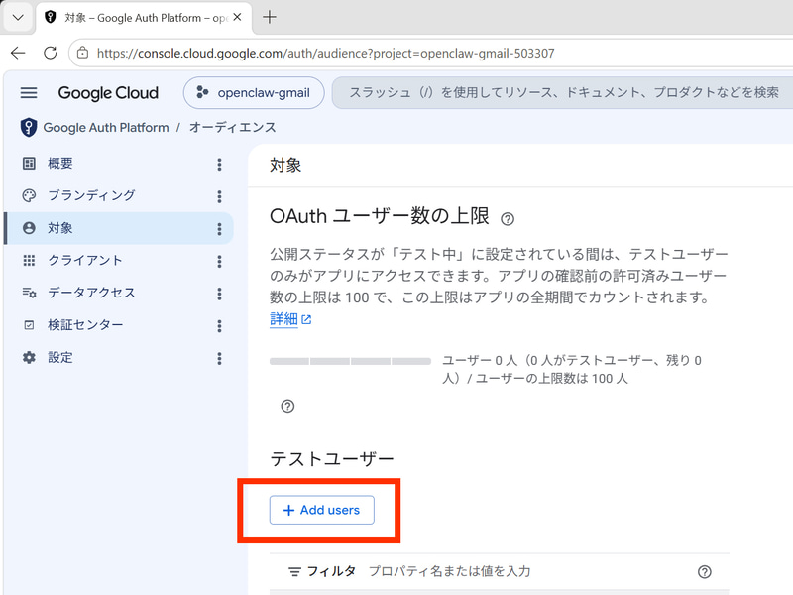Image resolution: width=793 pixels, height=595 pixels.
Task: Click the Google Auth Platform shield icon
Action: click(29, 128)
